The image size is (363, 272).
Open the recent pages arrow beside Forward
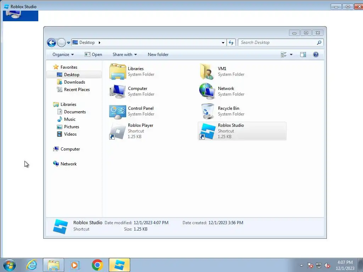68,43
